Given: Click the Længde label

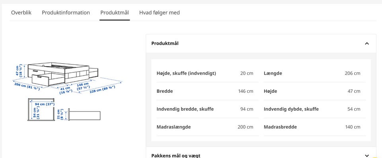Looking at the screenshot, I should 273,73.
